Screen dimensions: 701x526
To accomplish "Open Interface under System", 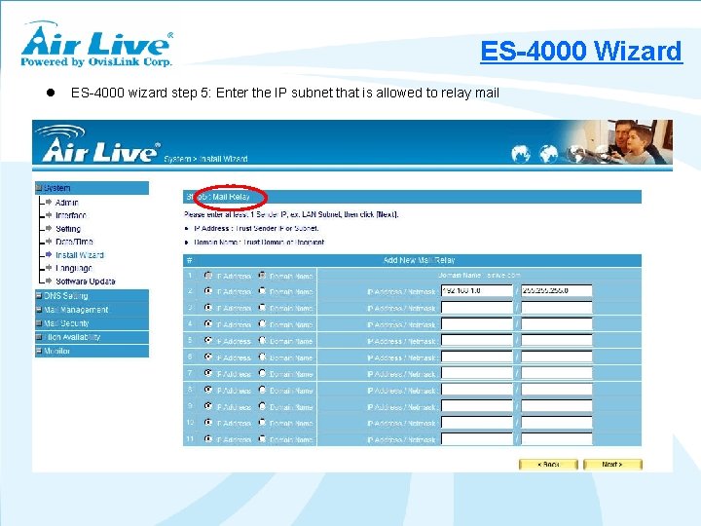I will [71, 215].
